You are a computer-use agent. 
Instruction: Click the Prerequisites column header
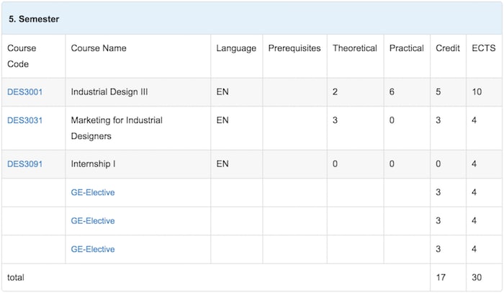click(294, 48)
